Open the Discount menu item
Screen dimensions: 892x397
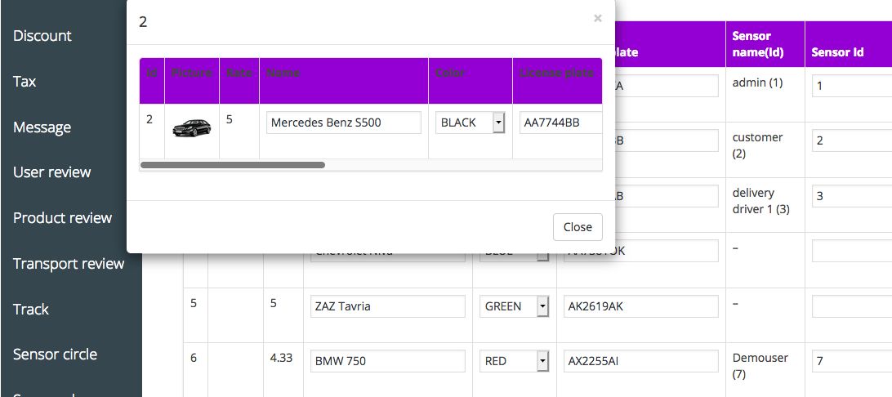pos(42,36)
